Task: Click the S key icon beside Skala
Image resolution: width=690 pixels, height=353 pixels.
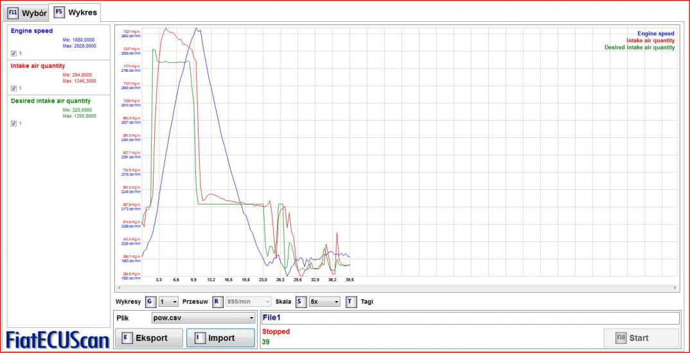Action: 301,302
